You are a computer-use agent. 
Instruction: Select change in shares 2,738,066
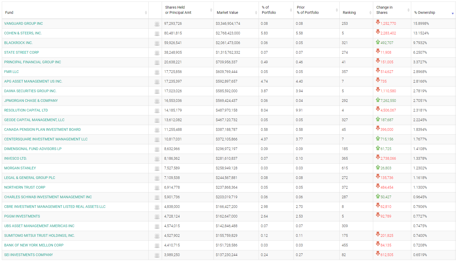[x=388, y=158]
